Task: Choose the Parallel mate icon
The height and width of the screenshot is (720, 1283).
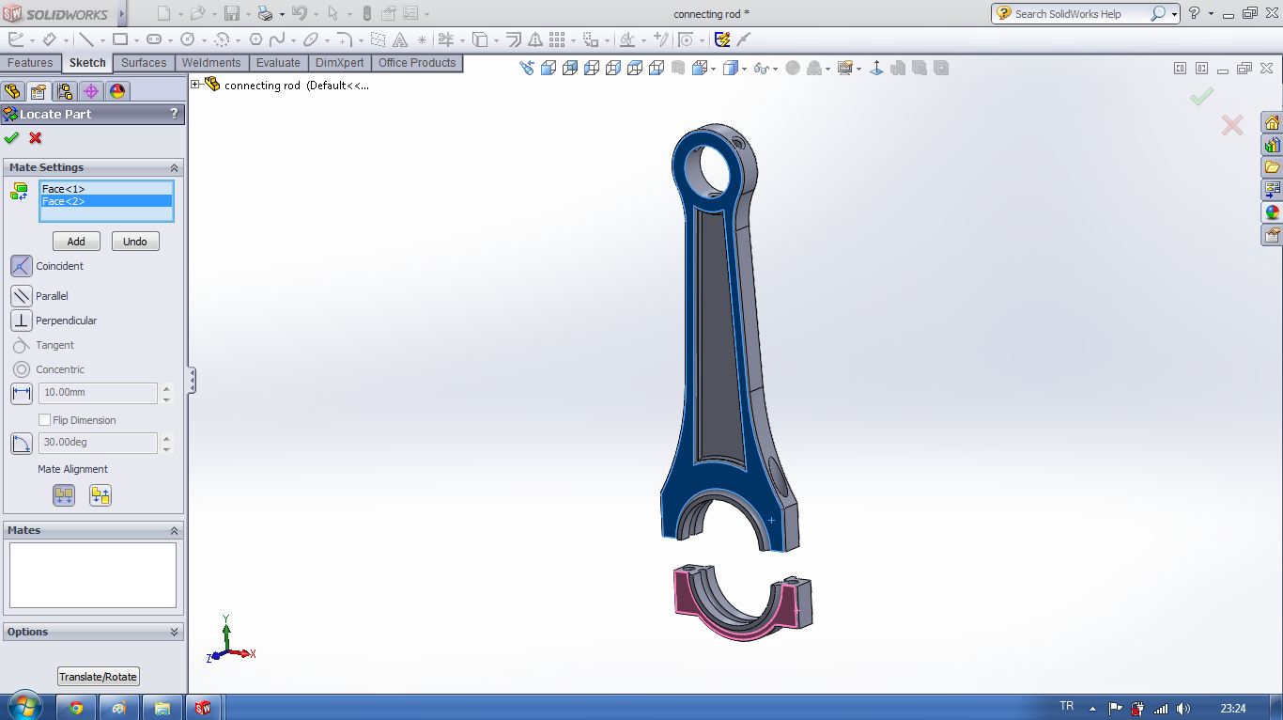Action: 21,296
